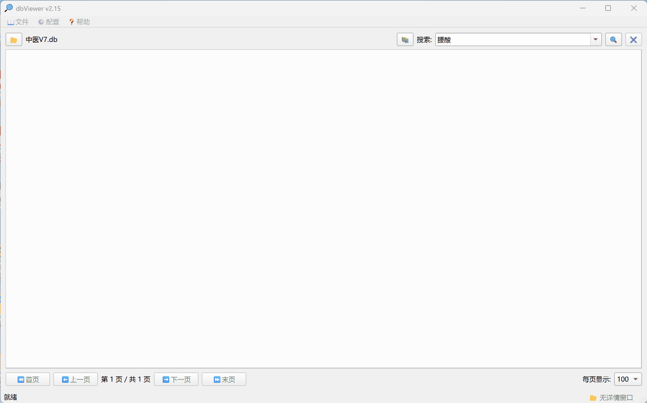Click the table selector icon beside search label
Viewport: 647px width, 403px height.
(405, 40)
